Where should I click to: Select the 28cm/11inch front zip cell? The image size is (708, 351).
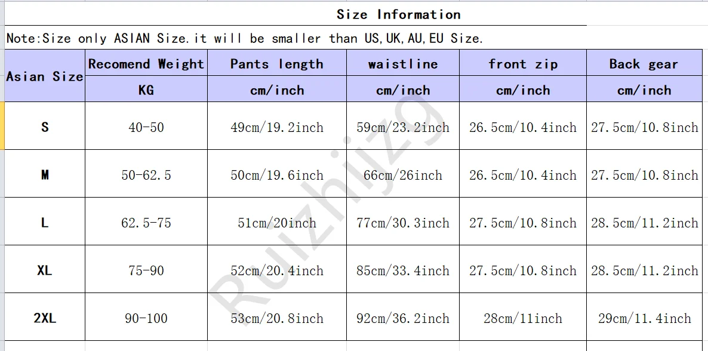[x=523, y=318]
